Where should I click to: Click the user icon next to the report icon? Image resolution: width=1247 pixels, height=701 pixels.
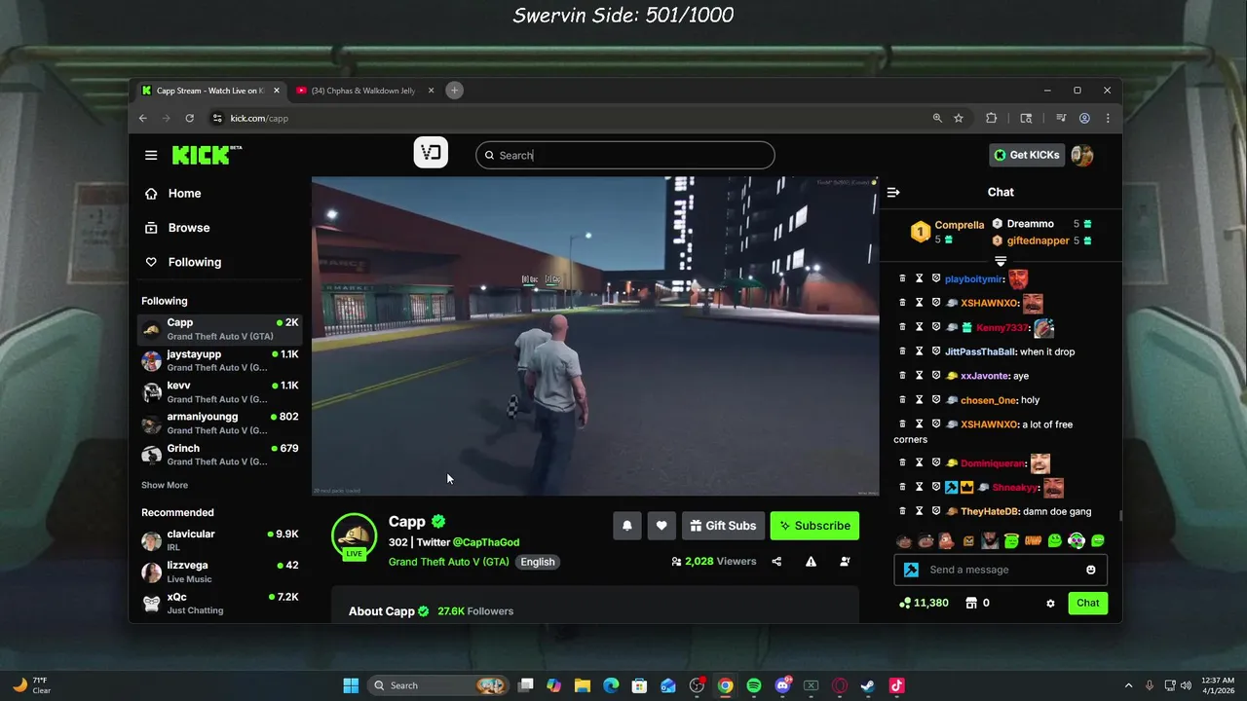[x=845, y=561]
